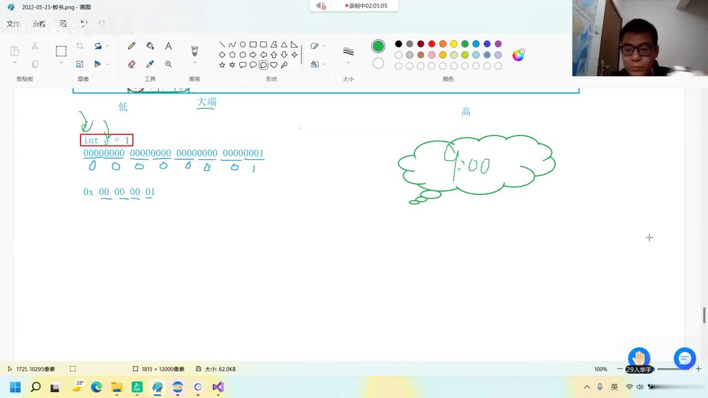The image size is (708, 398).
Task: Select the Magnifier zoom tool
Action: coord(168,64)
